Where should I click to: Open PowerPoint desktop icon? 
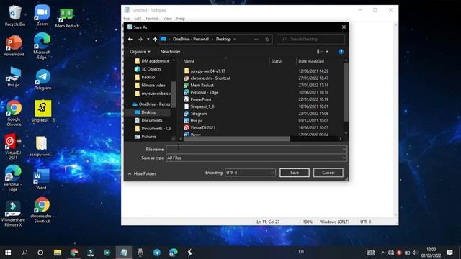[x=14, y=46]
